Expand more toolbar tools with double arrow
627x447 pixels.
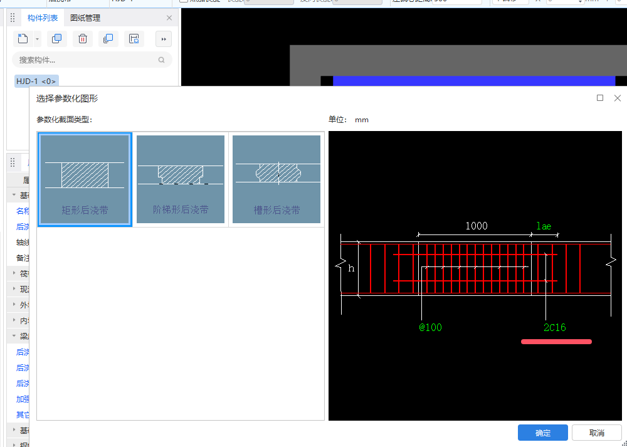(x=164, y=39)
